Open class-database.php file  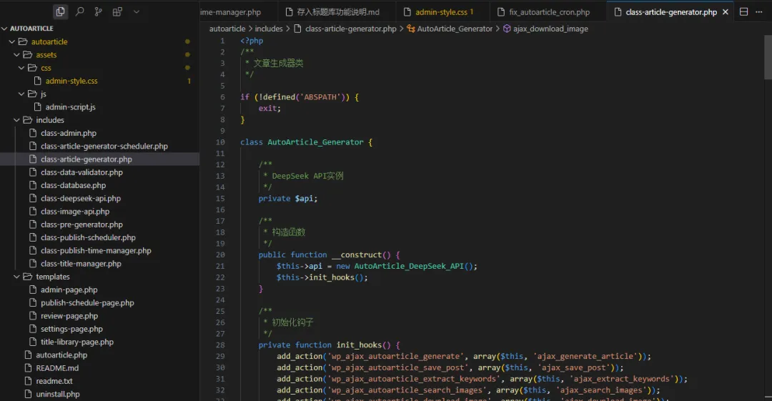pos(74,185)
